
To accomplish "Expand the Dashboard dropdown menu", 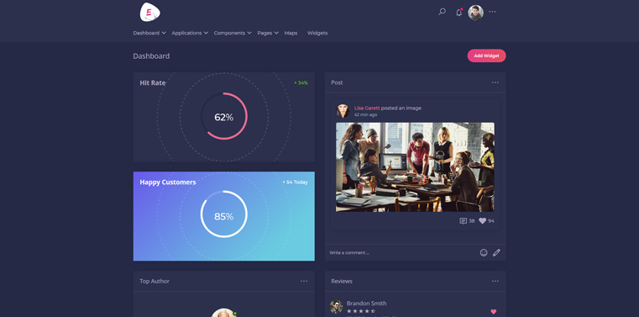I will (149, 33).
